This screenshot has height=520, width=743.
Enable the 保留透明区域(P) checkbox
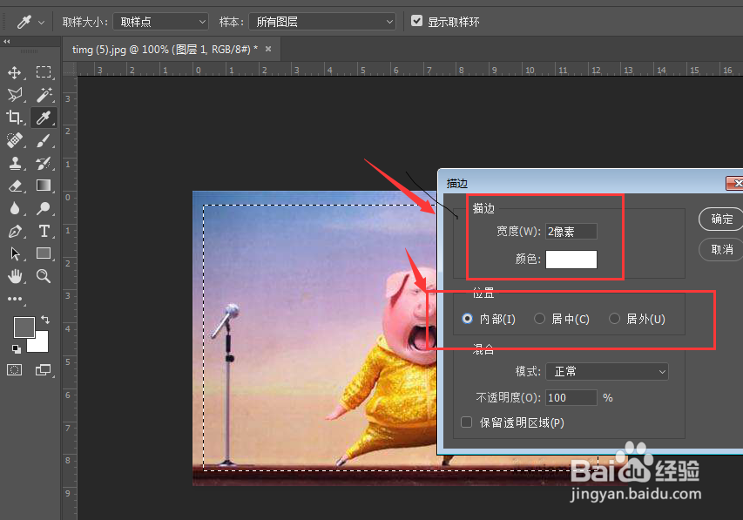point(466,422)
